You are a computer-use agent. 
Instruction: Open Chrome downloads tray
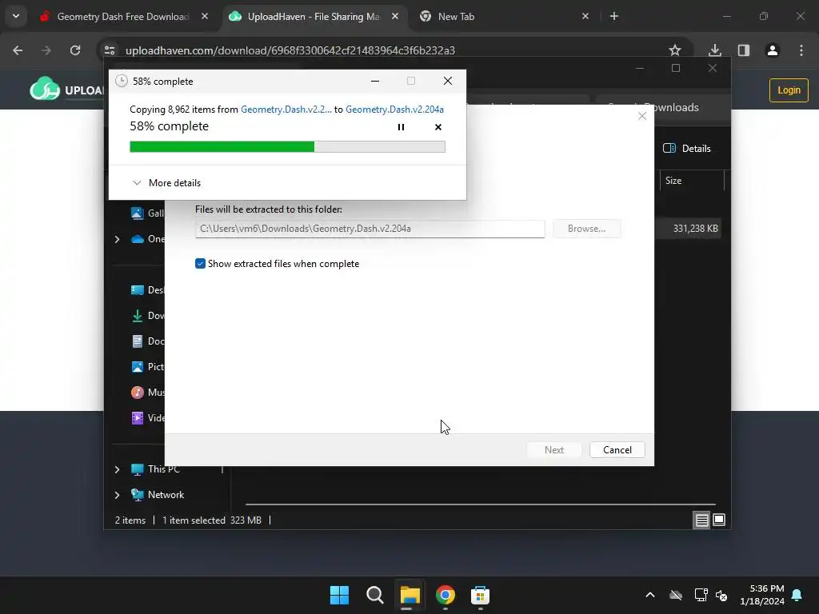[714, 50]
